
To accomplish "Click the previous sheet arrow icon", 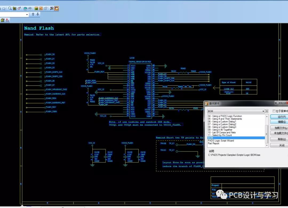I will [x=25, y=9].
